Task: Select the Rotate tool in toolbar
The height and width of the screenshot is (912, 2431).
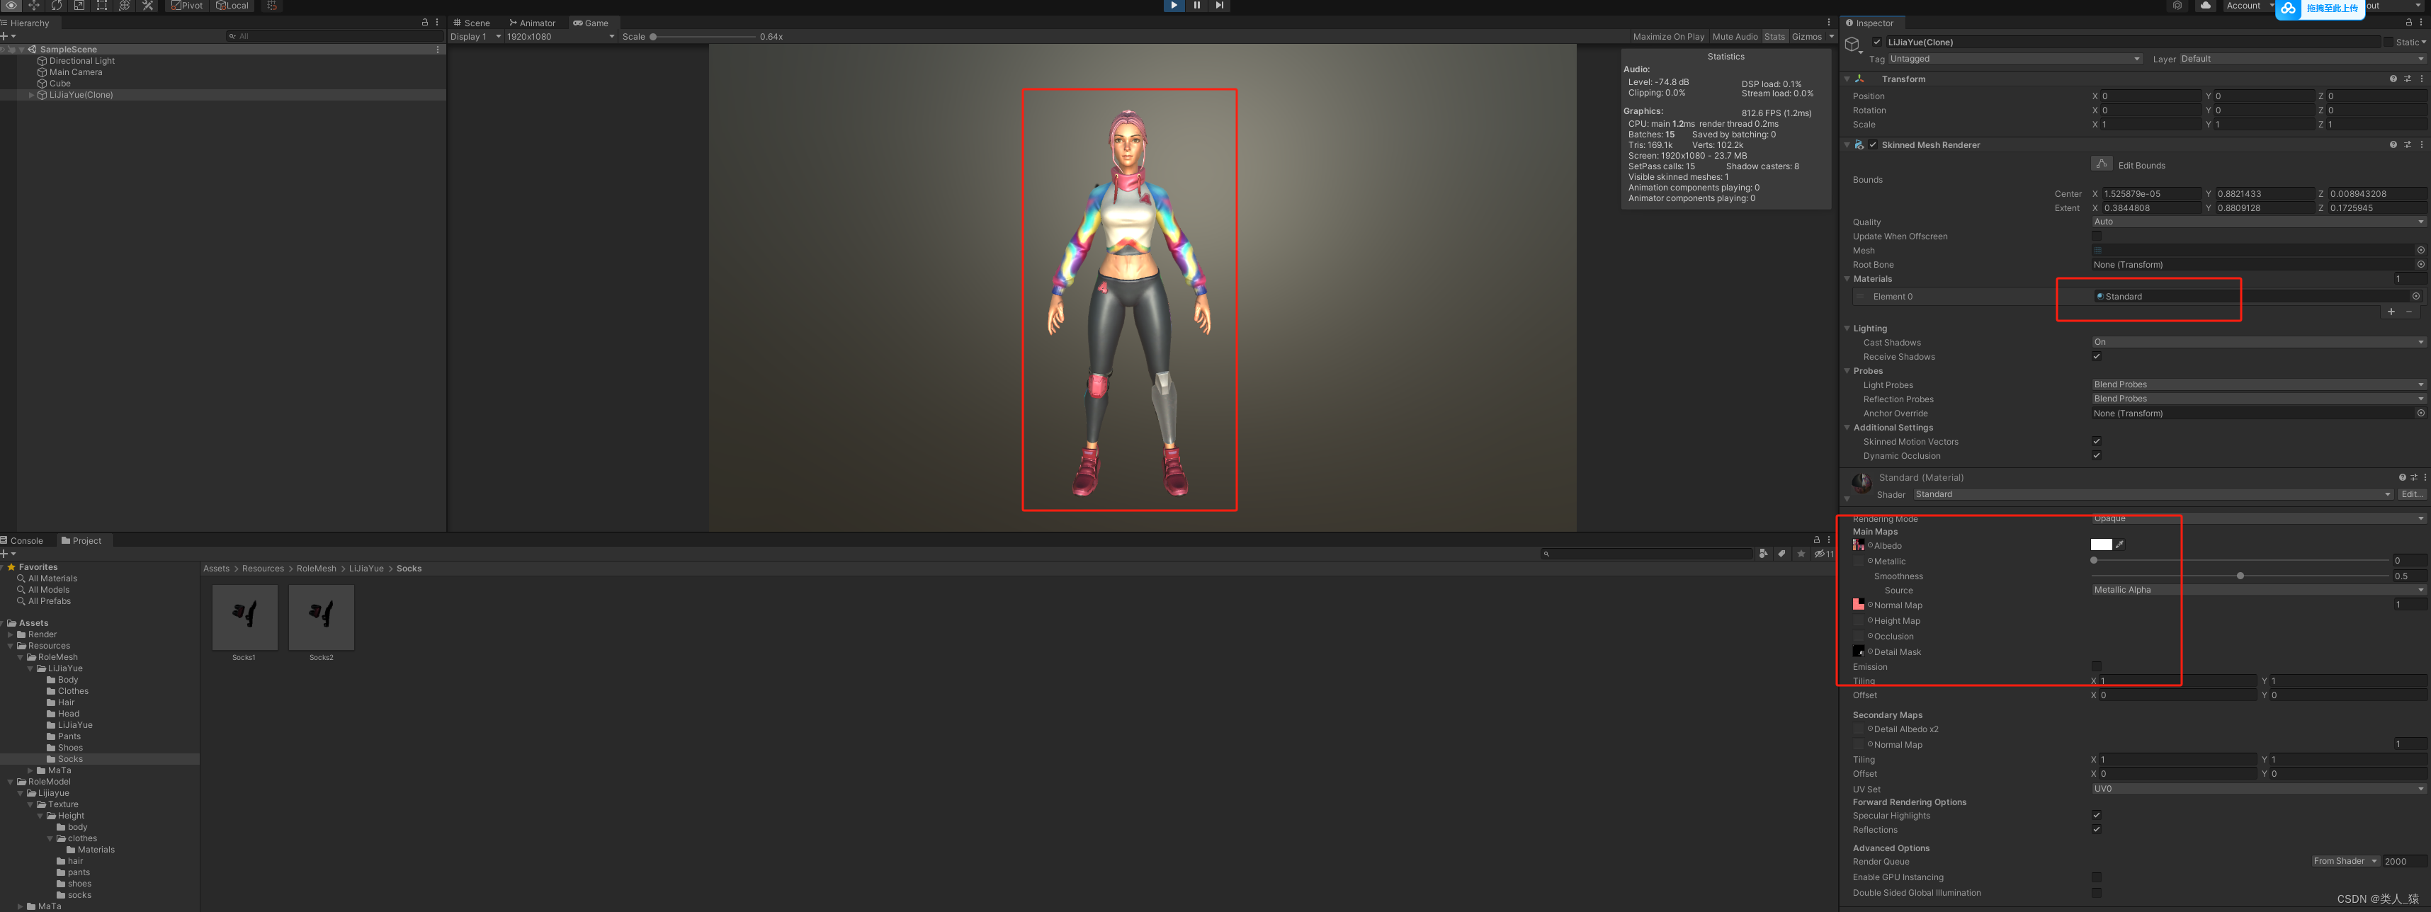Action: point(57,6)
